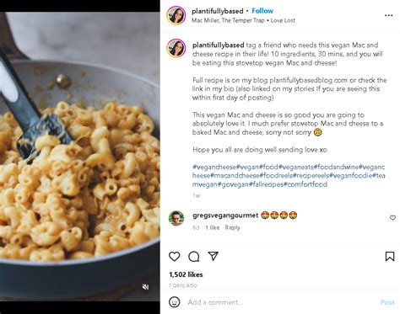400x314 pixels.
Task: Follow the plantifullybased account
Action: pos(262,11)
